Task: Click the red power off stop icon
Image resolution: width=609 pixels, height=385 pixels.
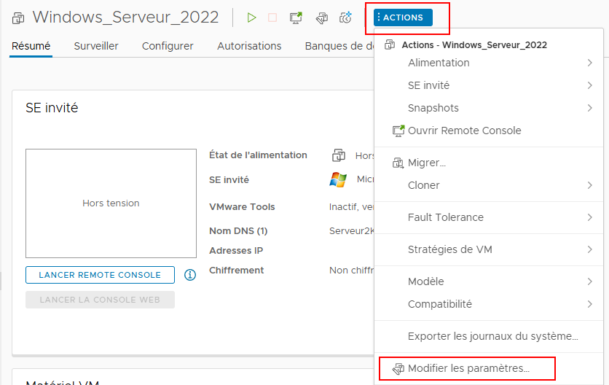Action: coord(272,17)
